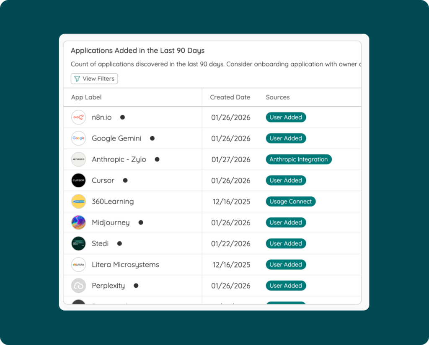This screenshot has height=345, width=429.
Task: Sort by the App Label column header
Action: click(86, 97)
